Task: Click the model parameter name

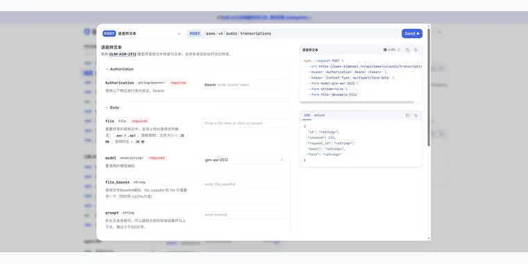Action: click(110, 158)
